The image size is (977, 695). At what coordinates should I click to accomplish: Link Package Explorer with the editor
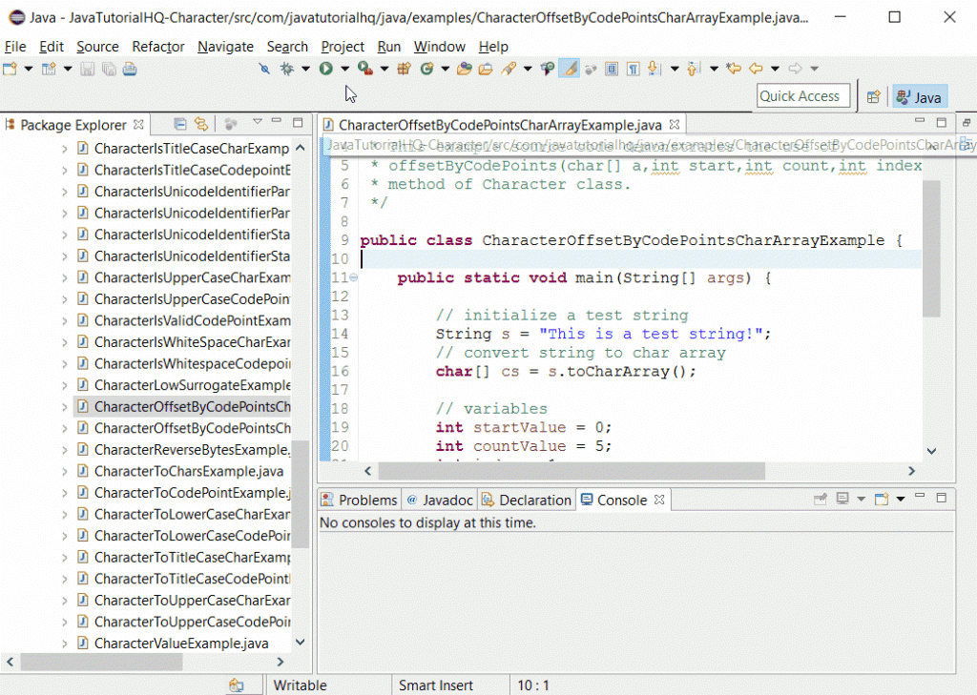201,124
